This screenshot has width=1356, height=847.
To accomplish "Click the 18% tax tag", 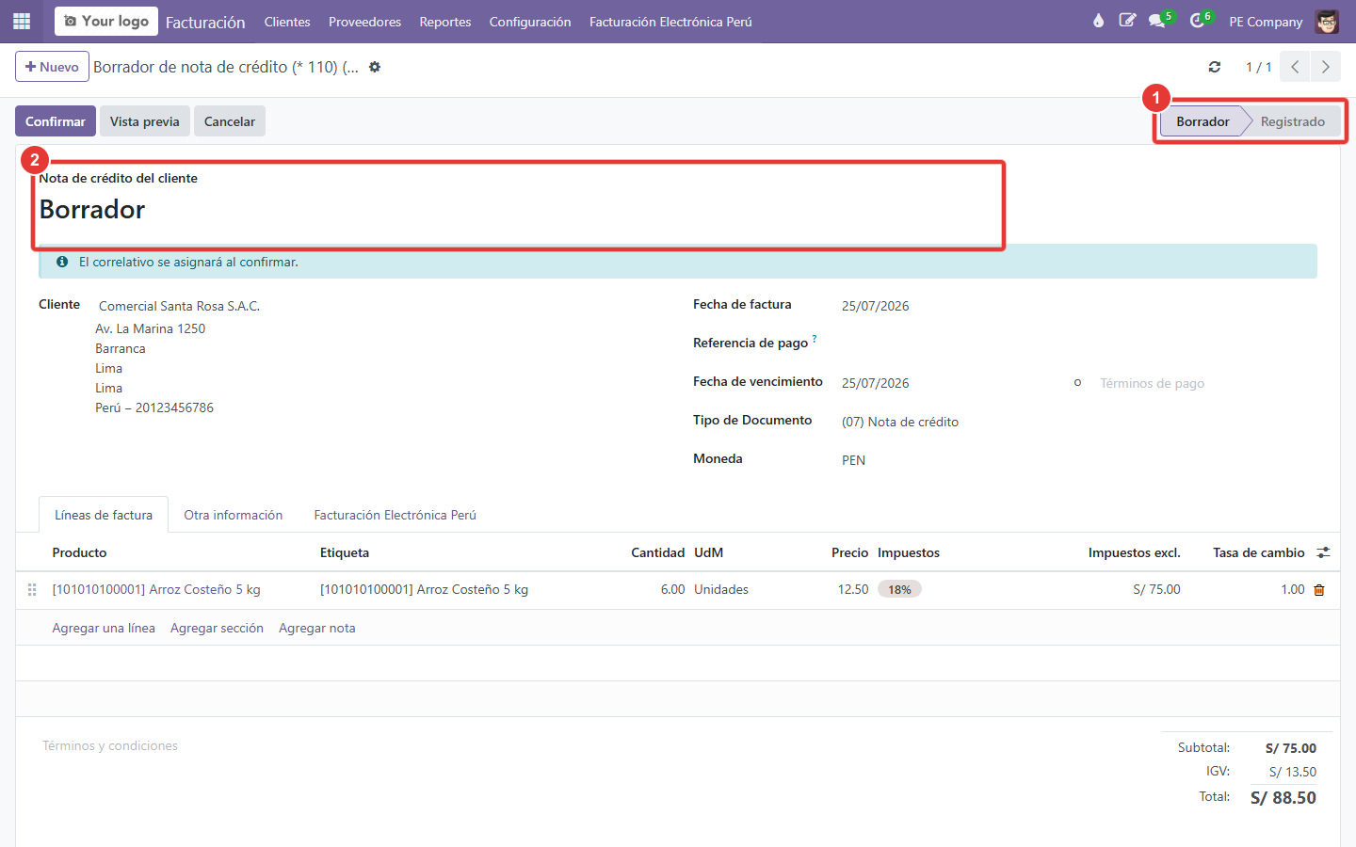I will [899, 589].
